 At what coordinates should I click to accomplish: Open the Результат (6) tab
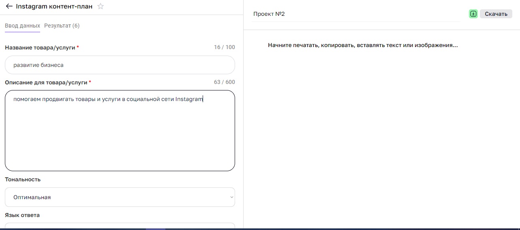(x=62, y=26)
